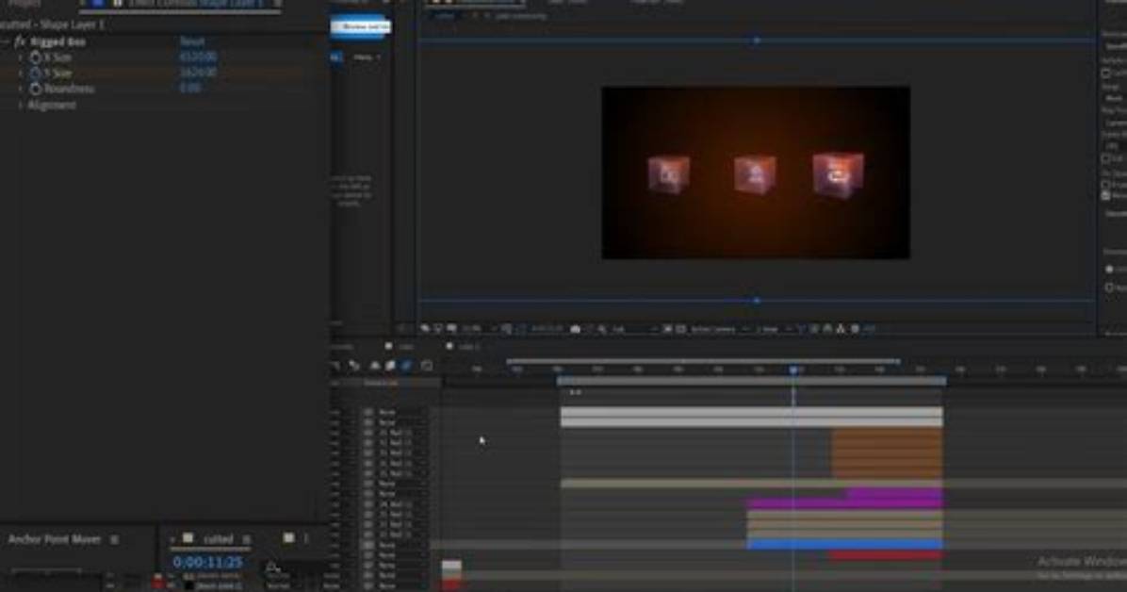
Task: Click the timeline timecode 0:00:11:25
Action: [x=207, y=563]
